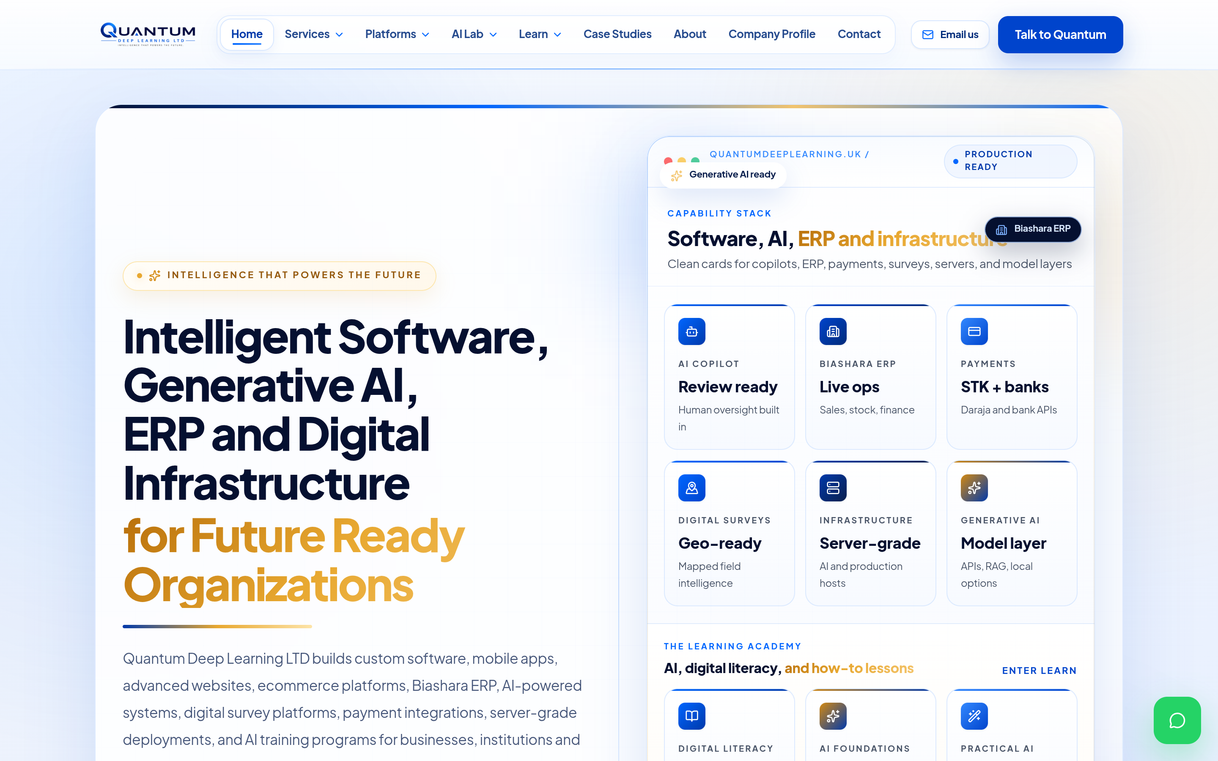Screen dimensions: 1218x761
Task: Click THE LEARNING ACADEMY label
Action: [x=732, y=646]
